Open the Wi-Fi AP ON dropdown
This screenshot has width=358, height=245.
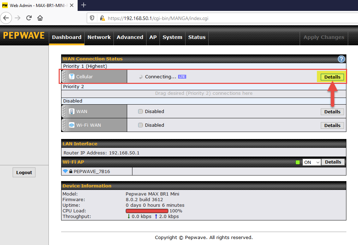coord(312,162)
